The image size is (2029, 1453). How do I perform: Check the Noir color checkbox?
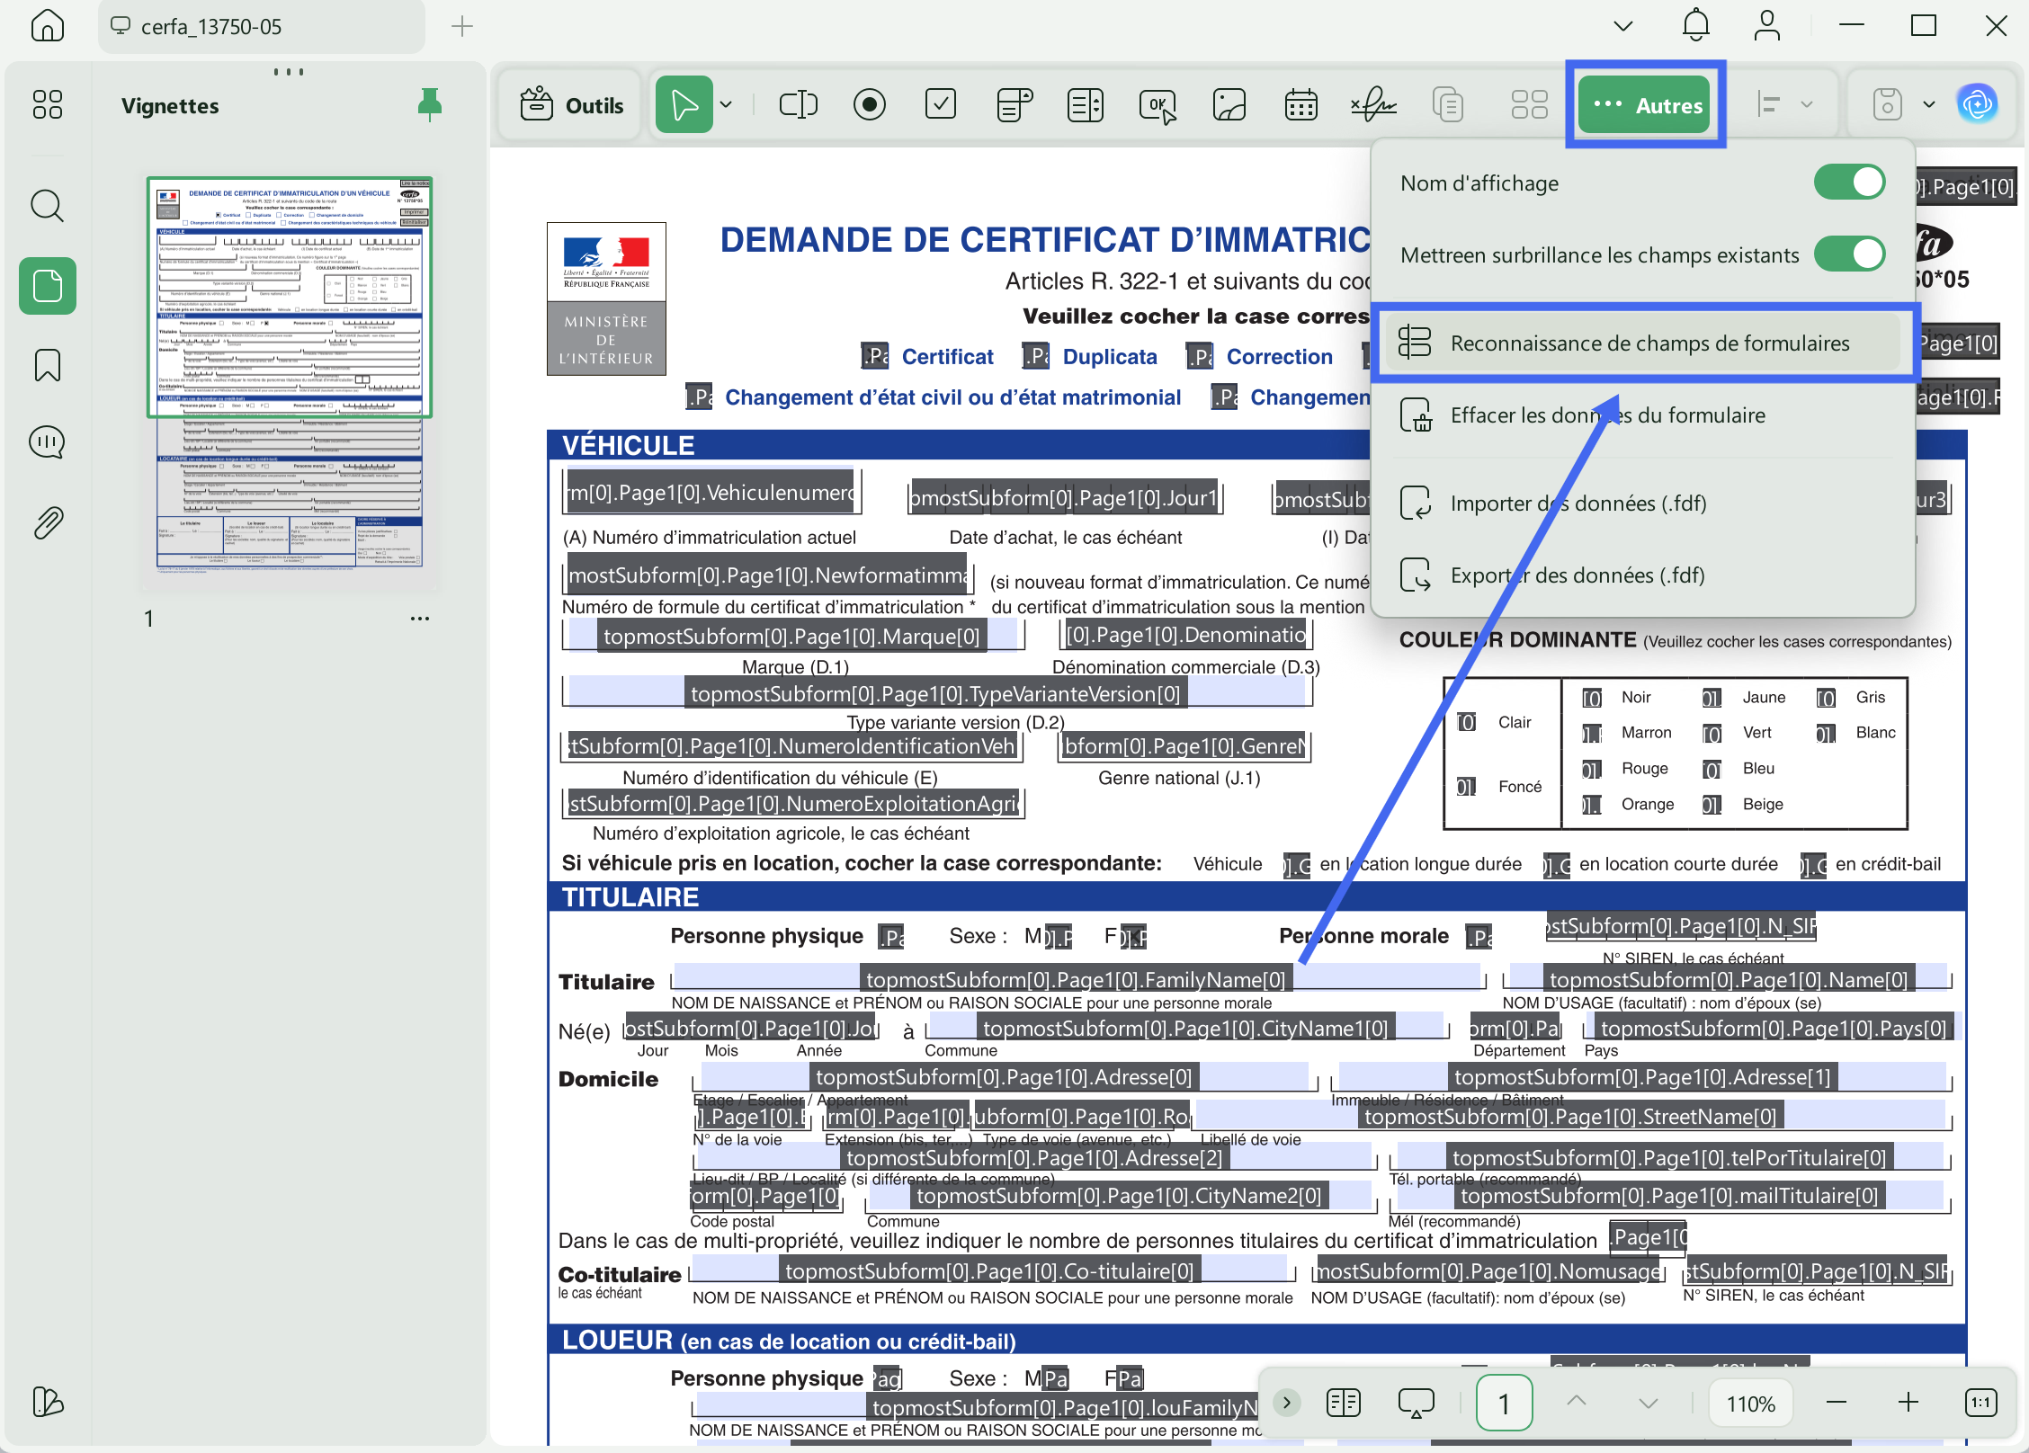[1591, 698]
